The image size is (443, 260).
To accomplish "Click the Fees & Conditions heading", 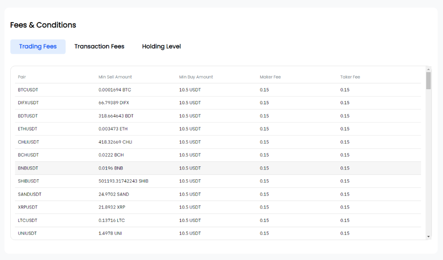I will click(x=43, y=25).
